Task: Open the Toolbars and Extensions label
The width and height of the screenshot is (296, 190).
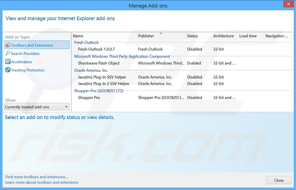Action: coord(32,45)
